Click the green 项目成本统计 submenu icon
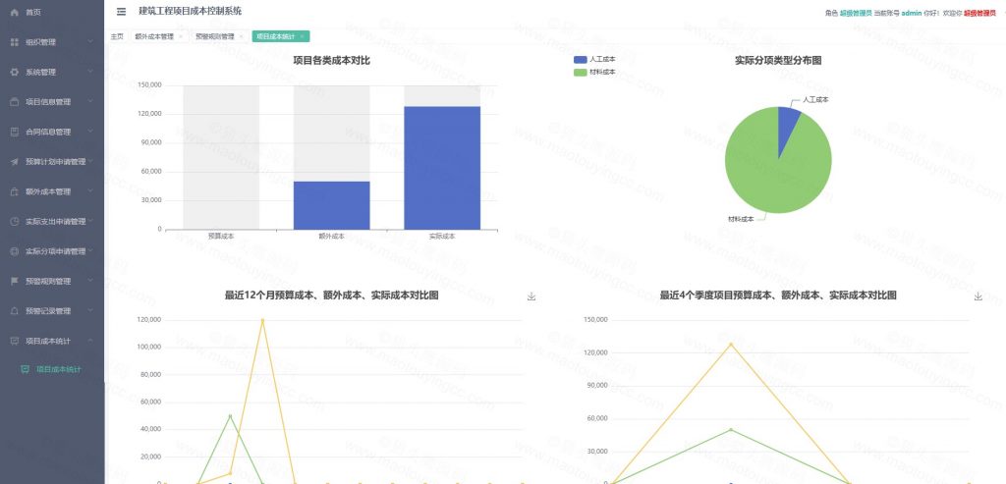This screenshot has width=1006, height=484. pyautogui.click(x=25, y=369)
